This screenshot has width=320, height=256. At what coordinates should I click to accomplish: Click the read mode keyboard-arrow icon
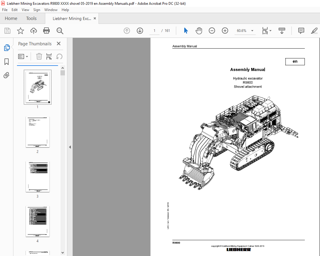point(282,31)
